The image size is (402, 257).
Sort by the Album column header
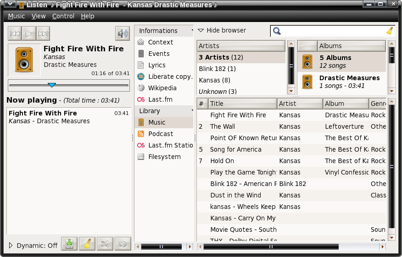[346, 104]
